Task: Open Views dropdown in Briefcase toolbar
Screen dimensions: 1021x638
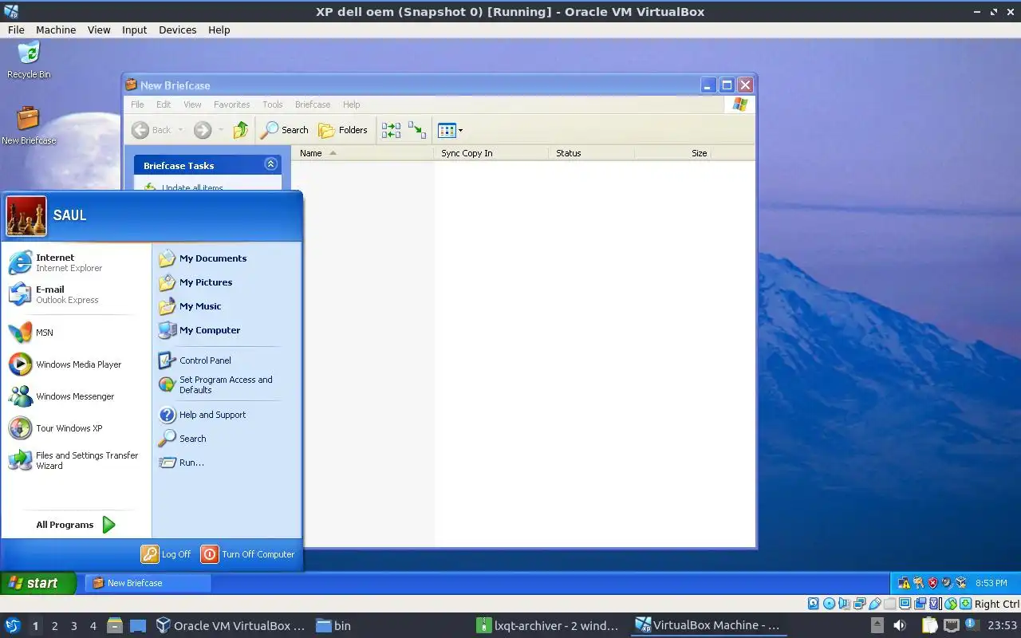Action: 451,130
